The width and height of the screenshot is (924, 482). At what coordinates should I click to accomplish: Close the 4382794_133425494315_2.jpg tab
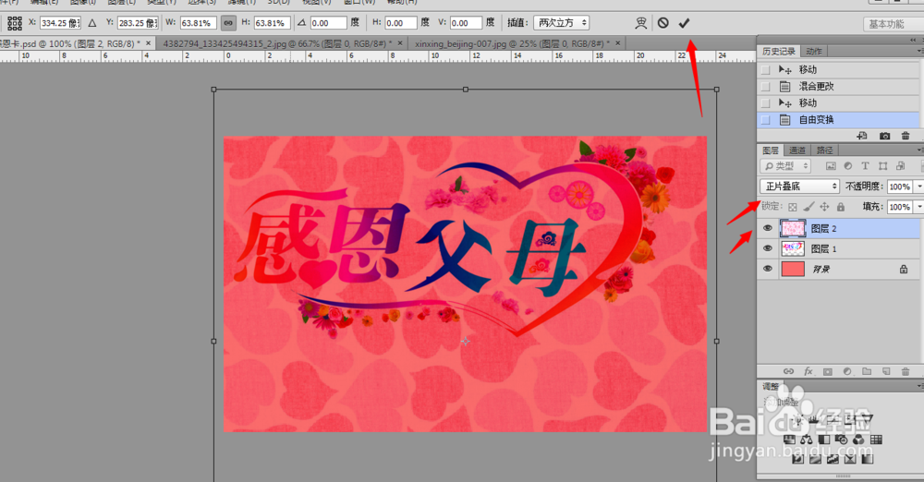(400, 43)
